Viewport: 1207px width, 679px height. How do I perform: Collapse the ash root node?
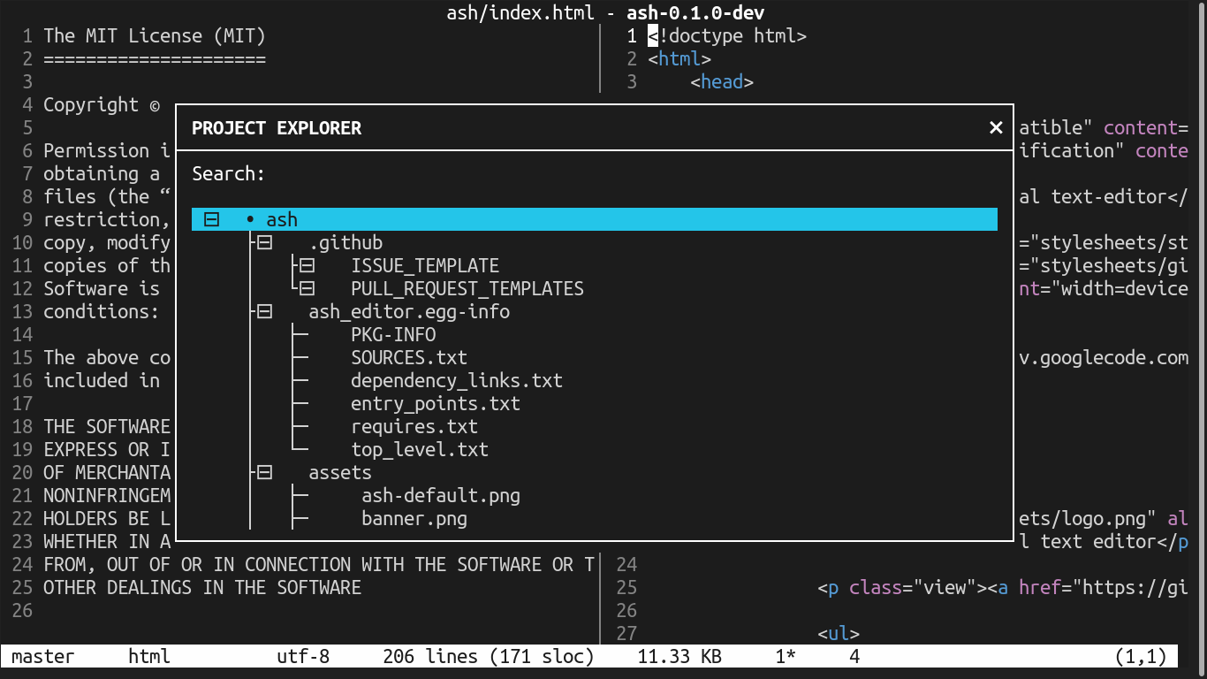pyautogui.click(x=211, y=218)
